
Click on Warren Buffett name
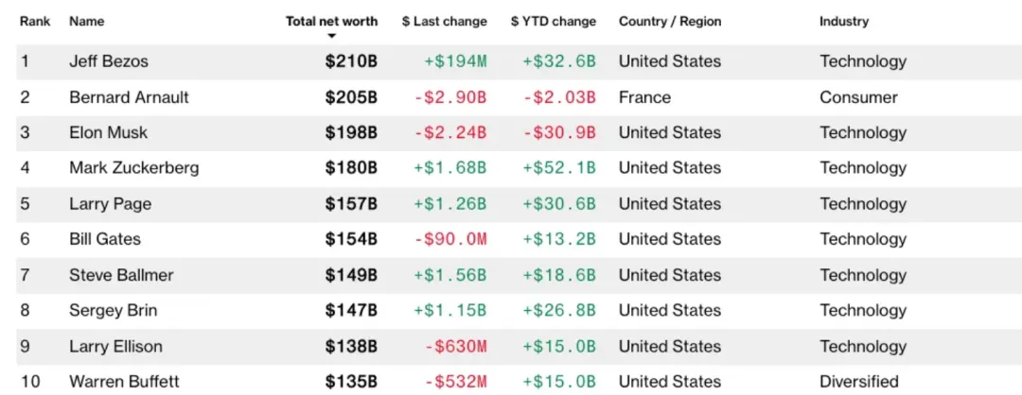(124, 381)
